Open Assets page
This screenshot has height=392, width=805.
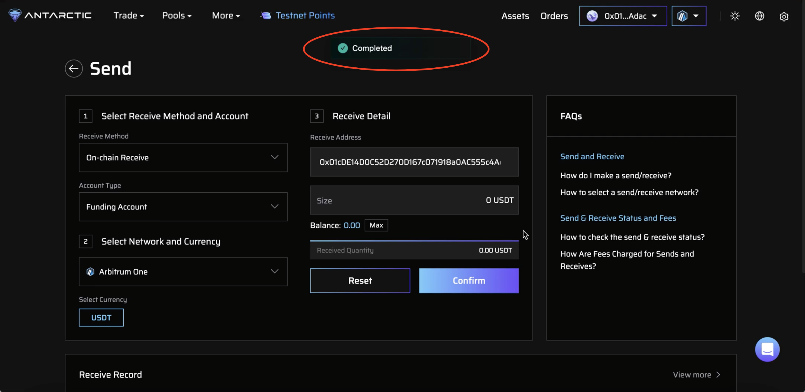point(515,16)
